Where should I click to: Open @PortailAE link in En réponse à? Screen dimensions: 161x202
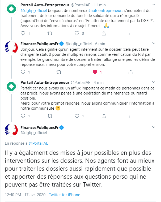(x=38, y=143)
